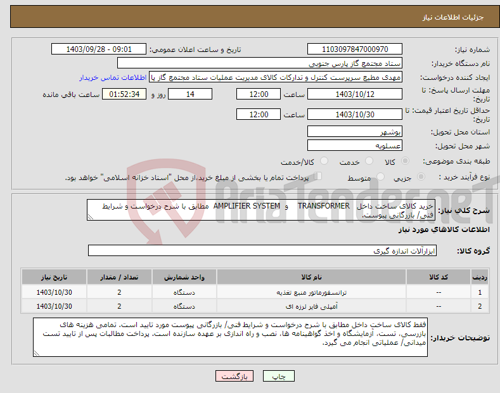Select the کالا radio button
The width and height of the screenshot is (500, 393).
click(405, 161)
